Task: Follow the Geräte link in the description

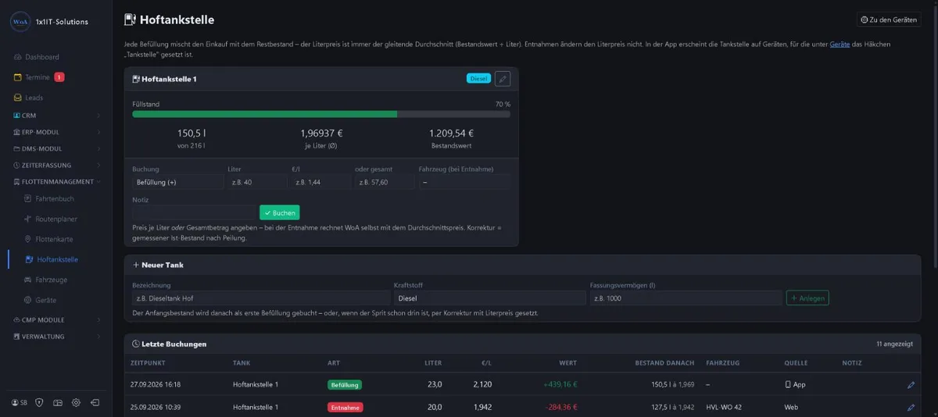Action: [840, 45]
